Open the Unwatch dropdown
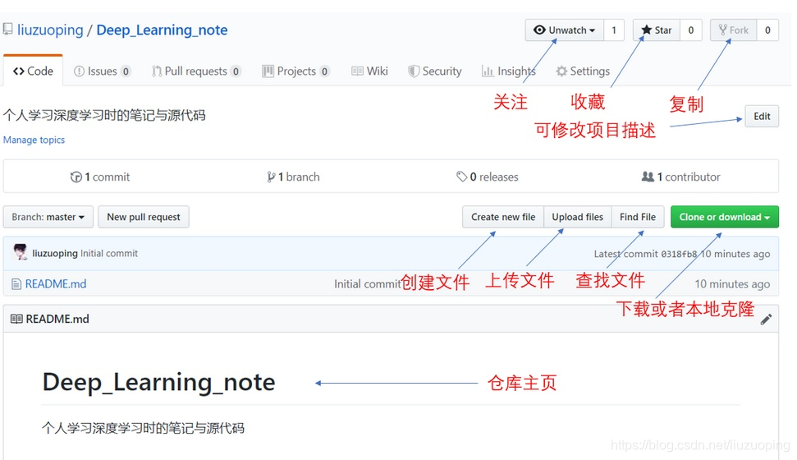Image resolution: width=797 pixels, height=460 pixels. click(564, 30)
